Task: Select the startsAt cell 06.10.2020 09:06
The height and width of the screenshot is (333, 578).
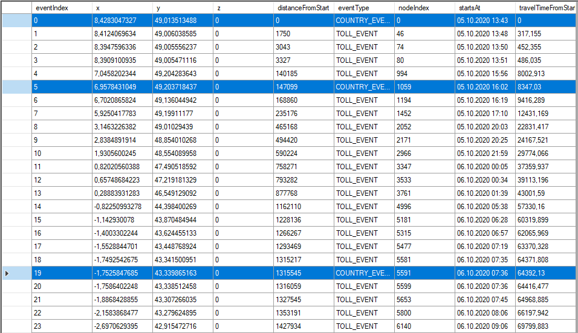Action: click(485, 326)
